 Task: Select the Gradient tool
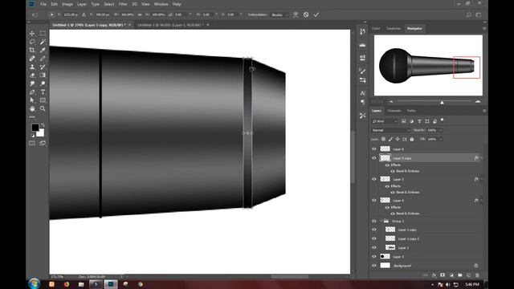click(43, 75)
